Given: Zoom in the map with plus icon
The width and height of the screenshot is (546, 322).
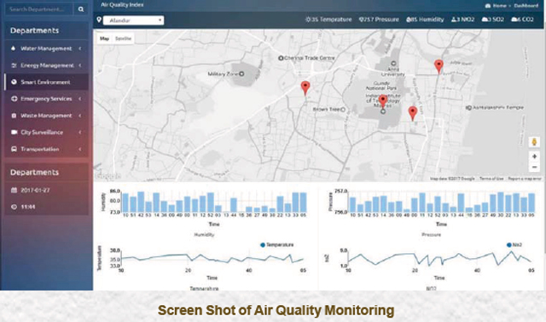Looking at the screenshot, I should (x=534, y=157).
